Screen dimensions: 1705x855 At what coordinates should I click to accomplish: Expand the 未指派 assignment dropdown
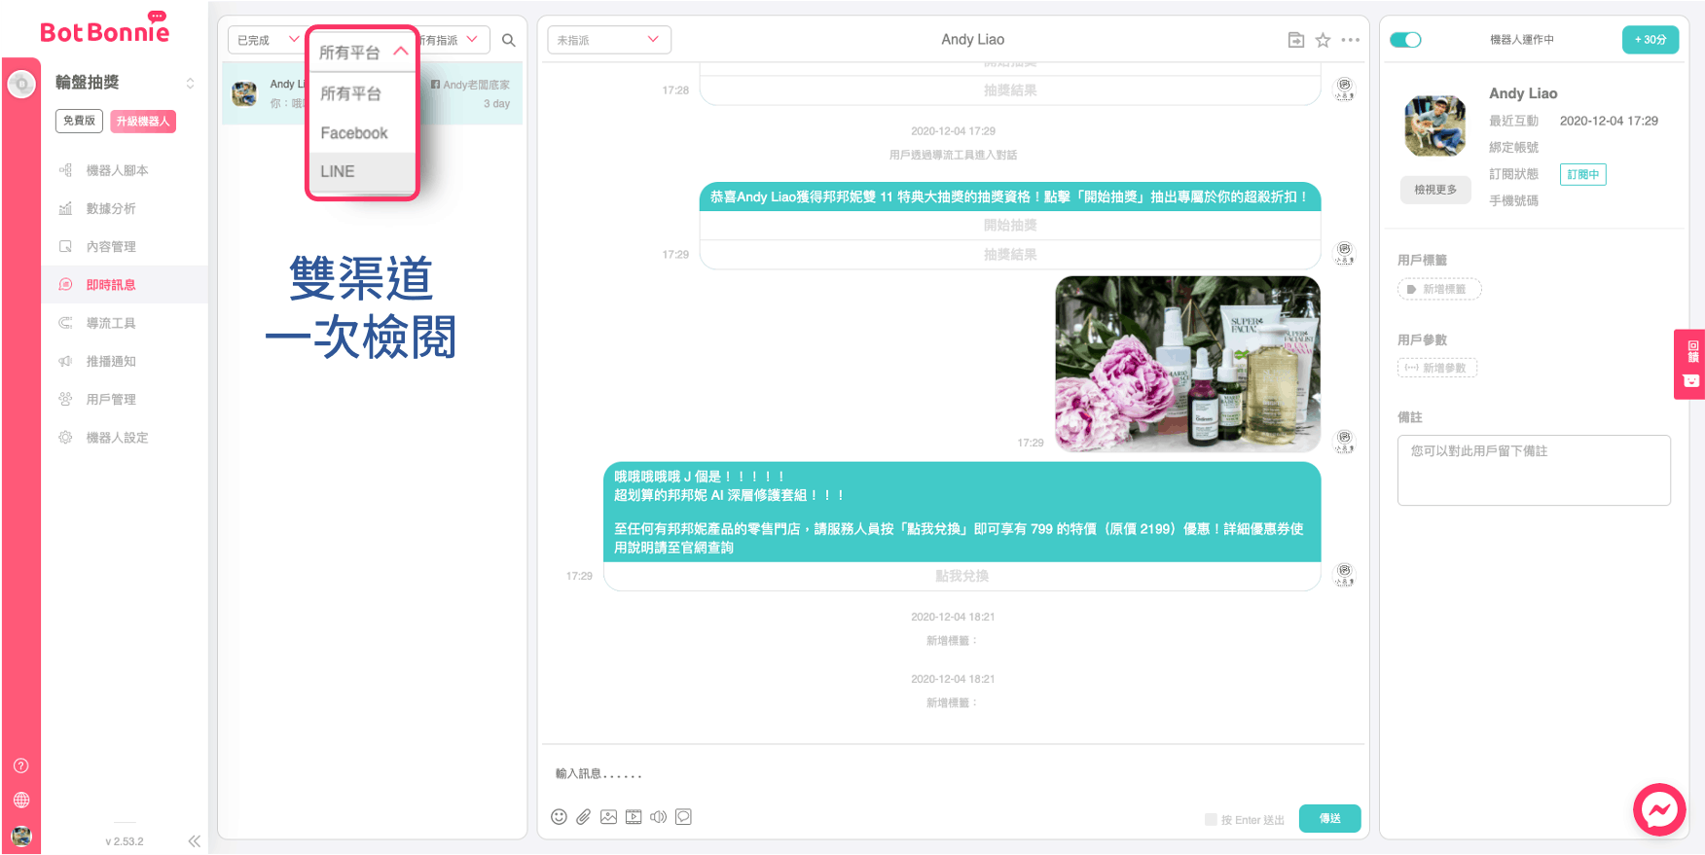click(608, 40)
